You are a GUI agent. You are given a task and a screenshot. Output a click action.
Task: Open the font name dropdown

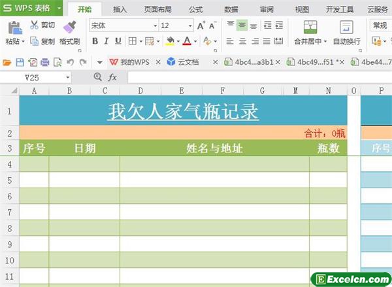[x=155, y=25]
